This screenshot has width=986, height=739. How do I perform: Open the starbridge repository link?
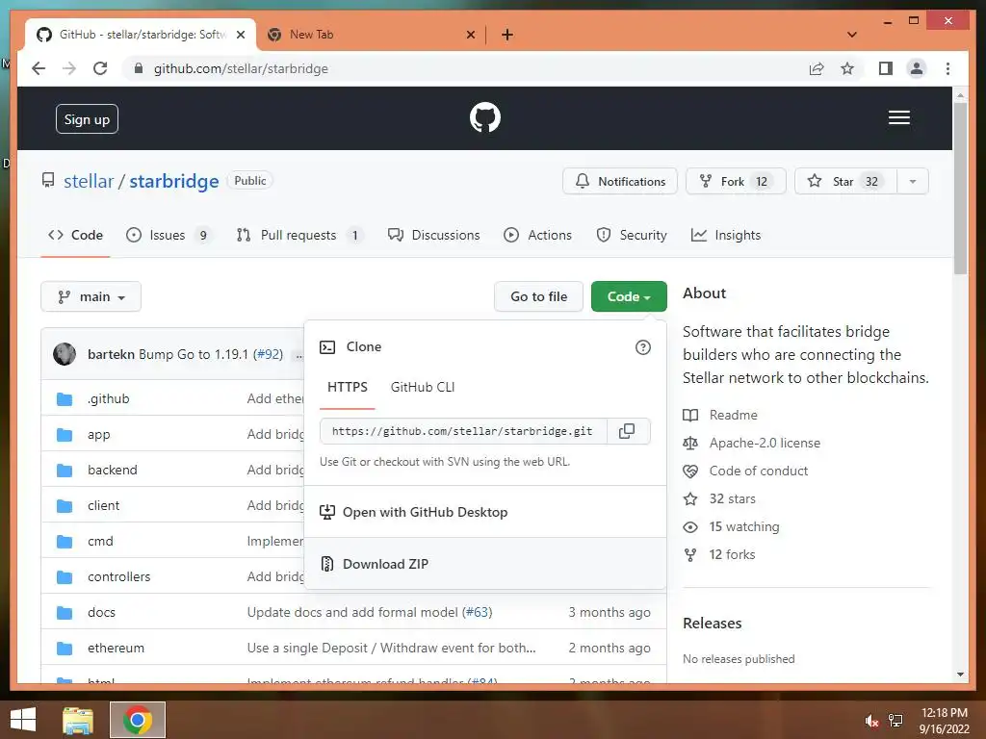pos(174,182)
